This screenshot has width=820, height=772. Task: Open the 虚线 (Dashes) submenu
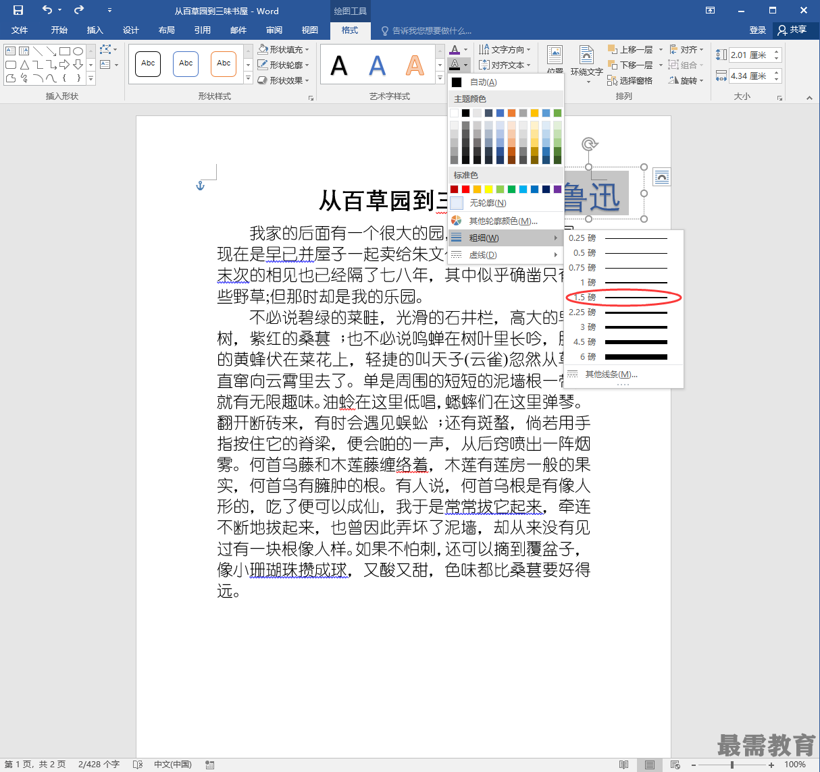point(506,254)
